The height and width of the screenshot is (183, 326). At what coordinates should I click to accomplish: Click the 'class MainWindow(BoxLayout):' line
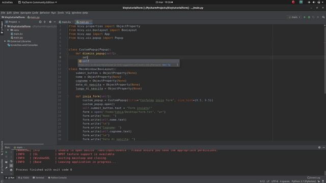coord(92,69)
